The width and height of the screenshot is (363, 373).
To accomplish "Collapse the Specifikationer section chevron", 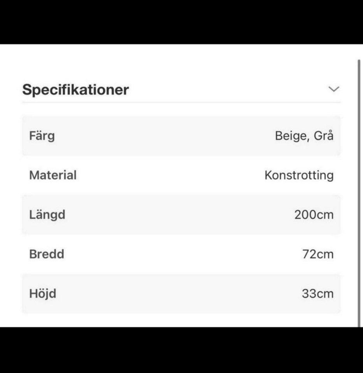I will click(334, 89).
